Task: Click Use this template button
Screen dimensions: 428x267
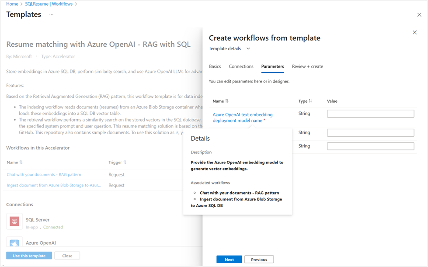Action: (29, 256)
